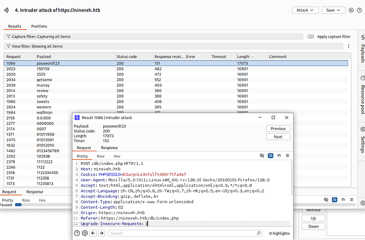Screen dimensions: 365x240
Task: Select the row with payload getsome
Action: pyautogui.click(x=176, y=80)
